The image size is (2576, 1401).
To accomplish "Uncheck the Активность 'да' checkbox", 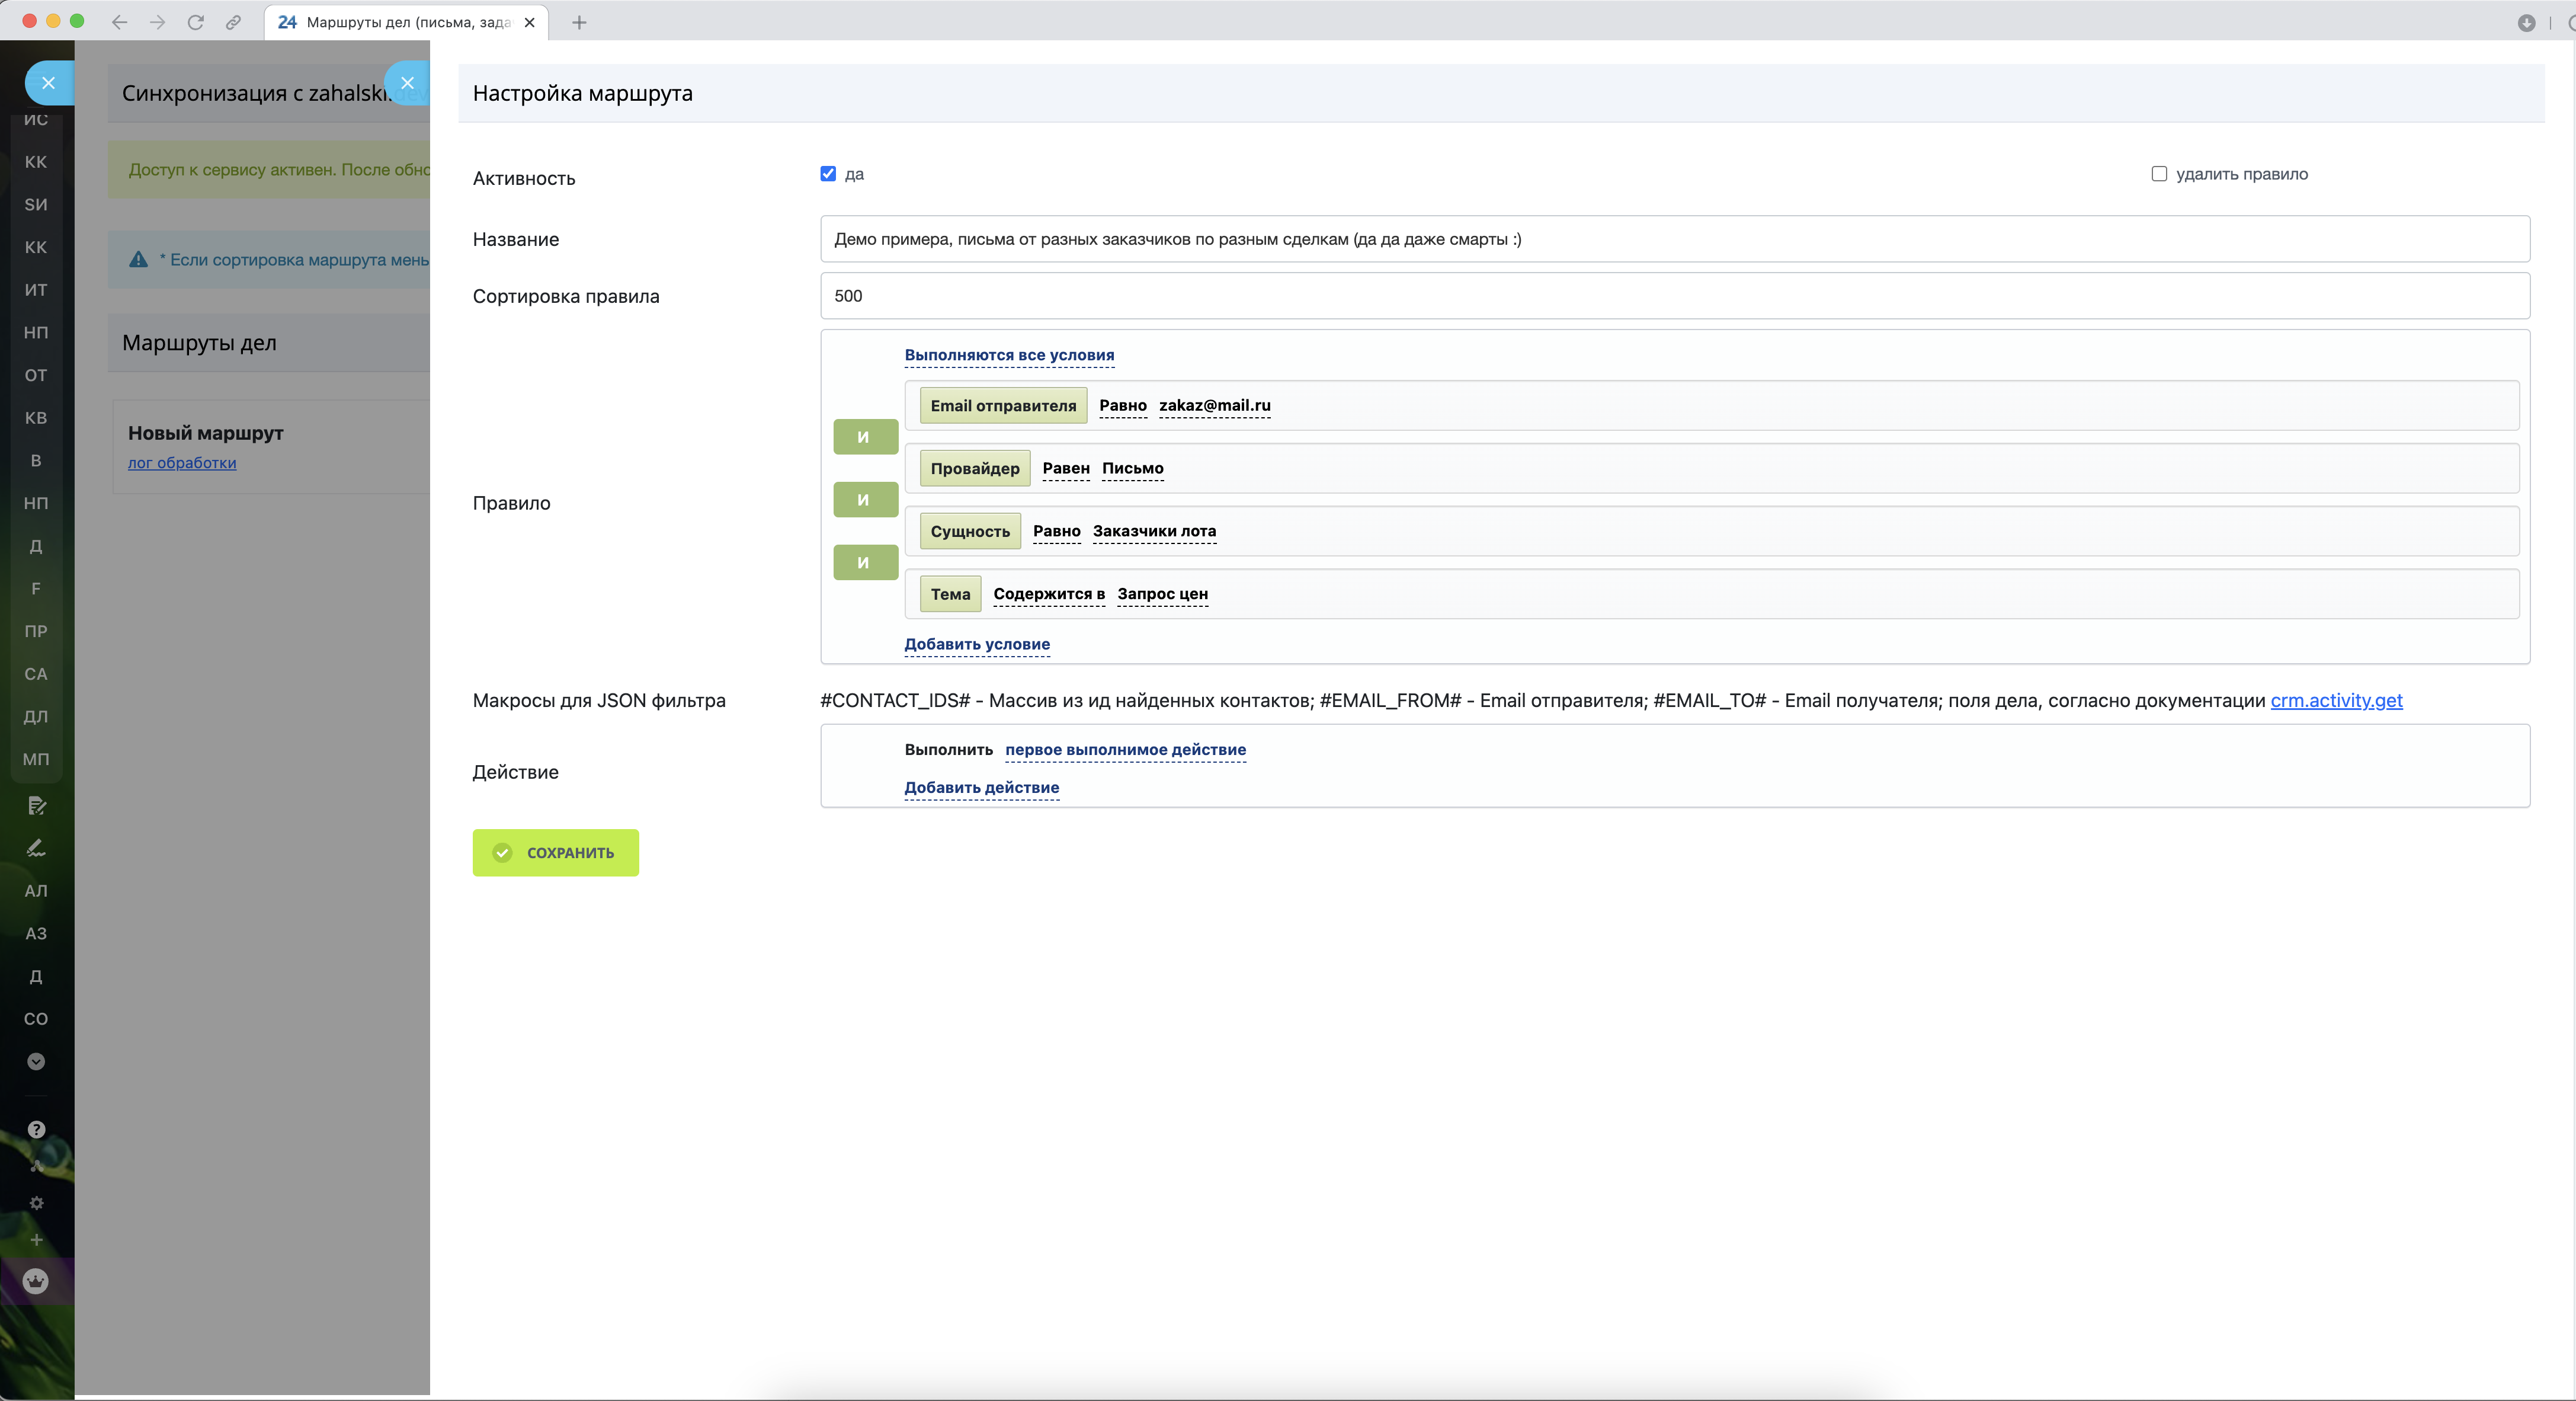I will pos(828,174).
